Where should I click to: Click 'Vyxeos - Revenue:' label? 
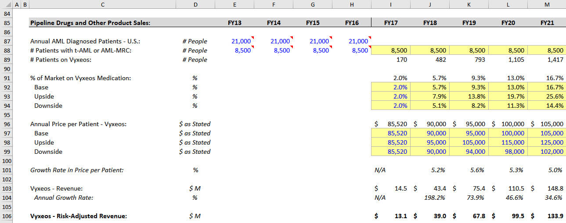[56, 188]
